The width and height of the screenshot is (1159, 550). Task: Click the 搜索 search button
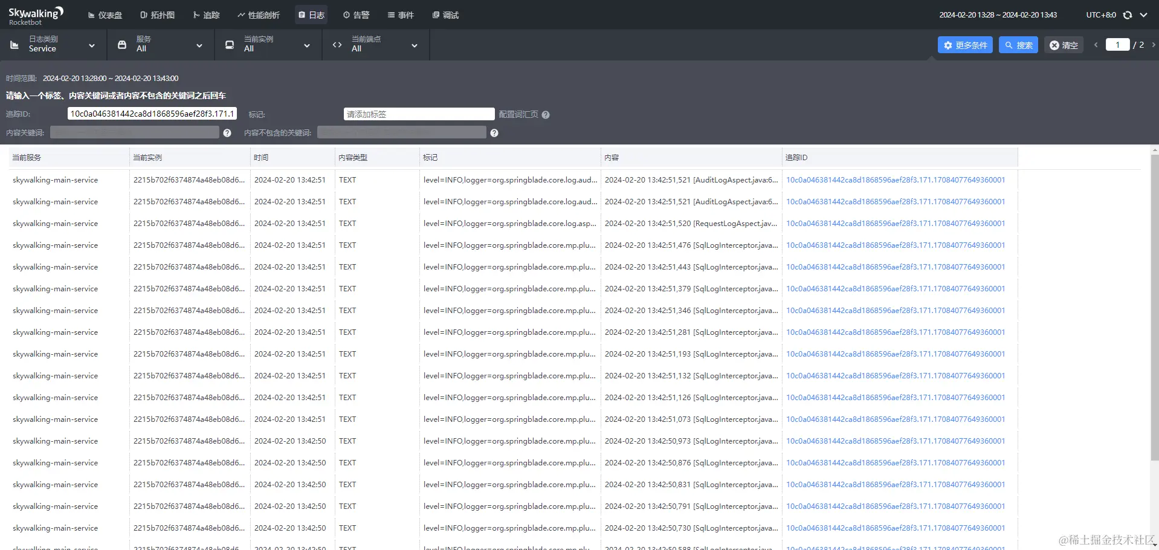1018,45
